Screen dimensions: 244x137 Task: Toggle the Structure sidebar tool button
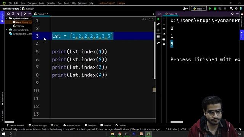pyautogui.click(x=2, y=115)
